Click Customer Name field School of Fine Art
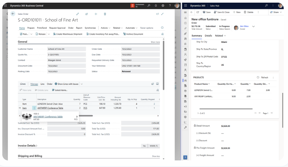This screenshot has width=288, height=167. 67,49
